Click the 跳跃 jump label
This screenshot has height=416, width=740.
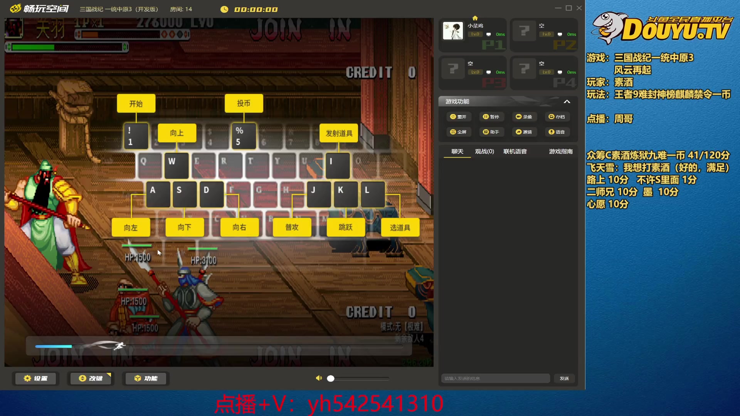click(x=346, y=227)
